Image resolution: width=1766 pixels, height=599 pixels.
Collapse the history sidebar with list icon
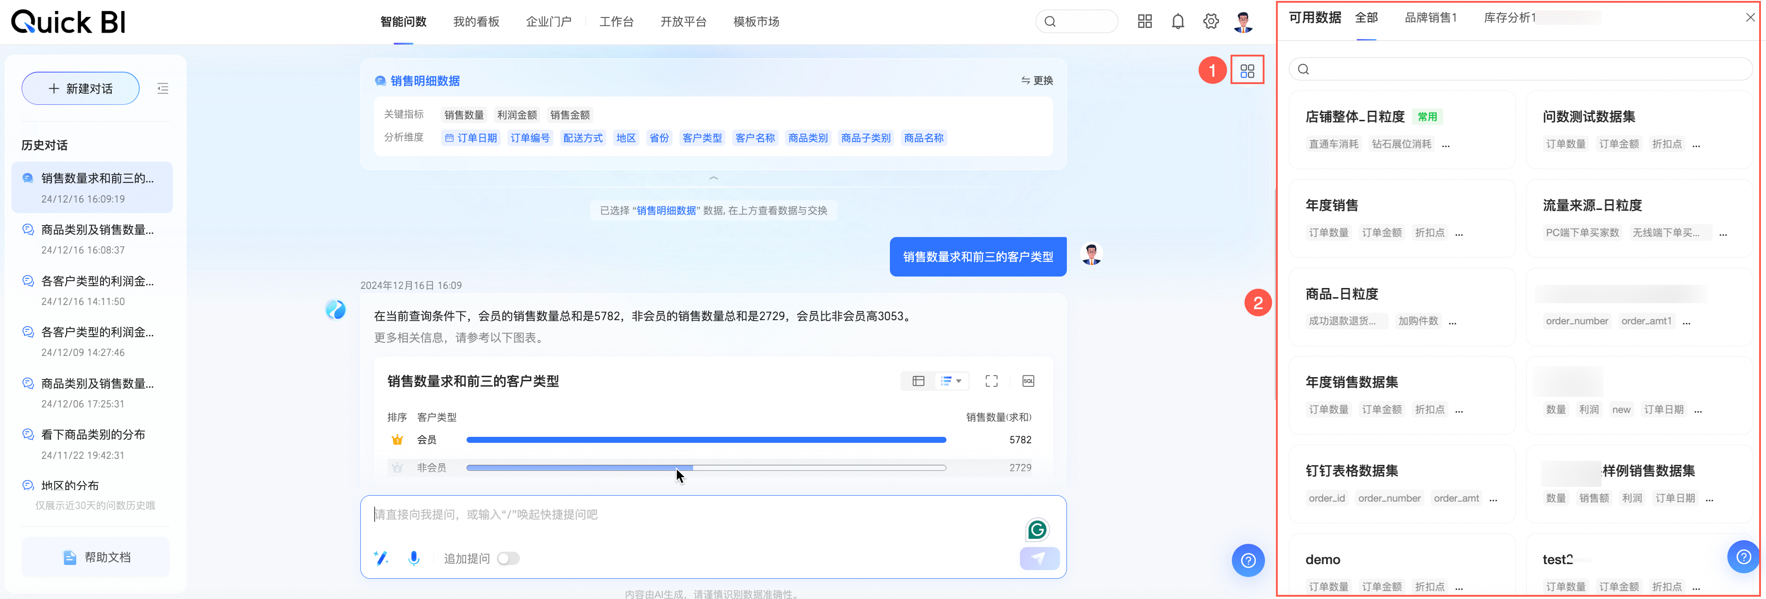click(x=162, y=88)
